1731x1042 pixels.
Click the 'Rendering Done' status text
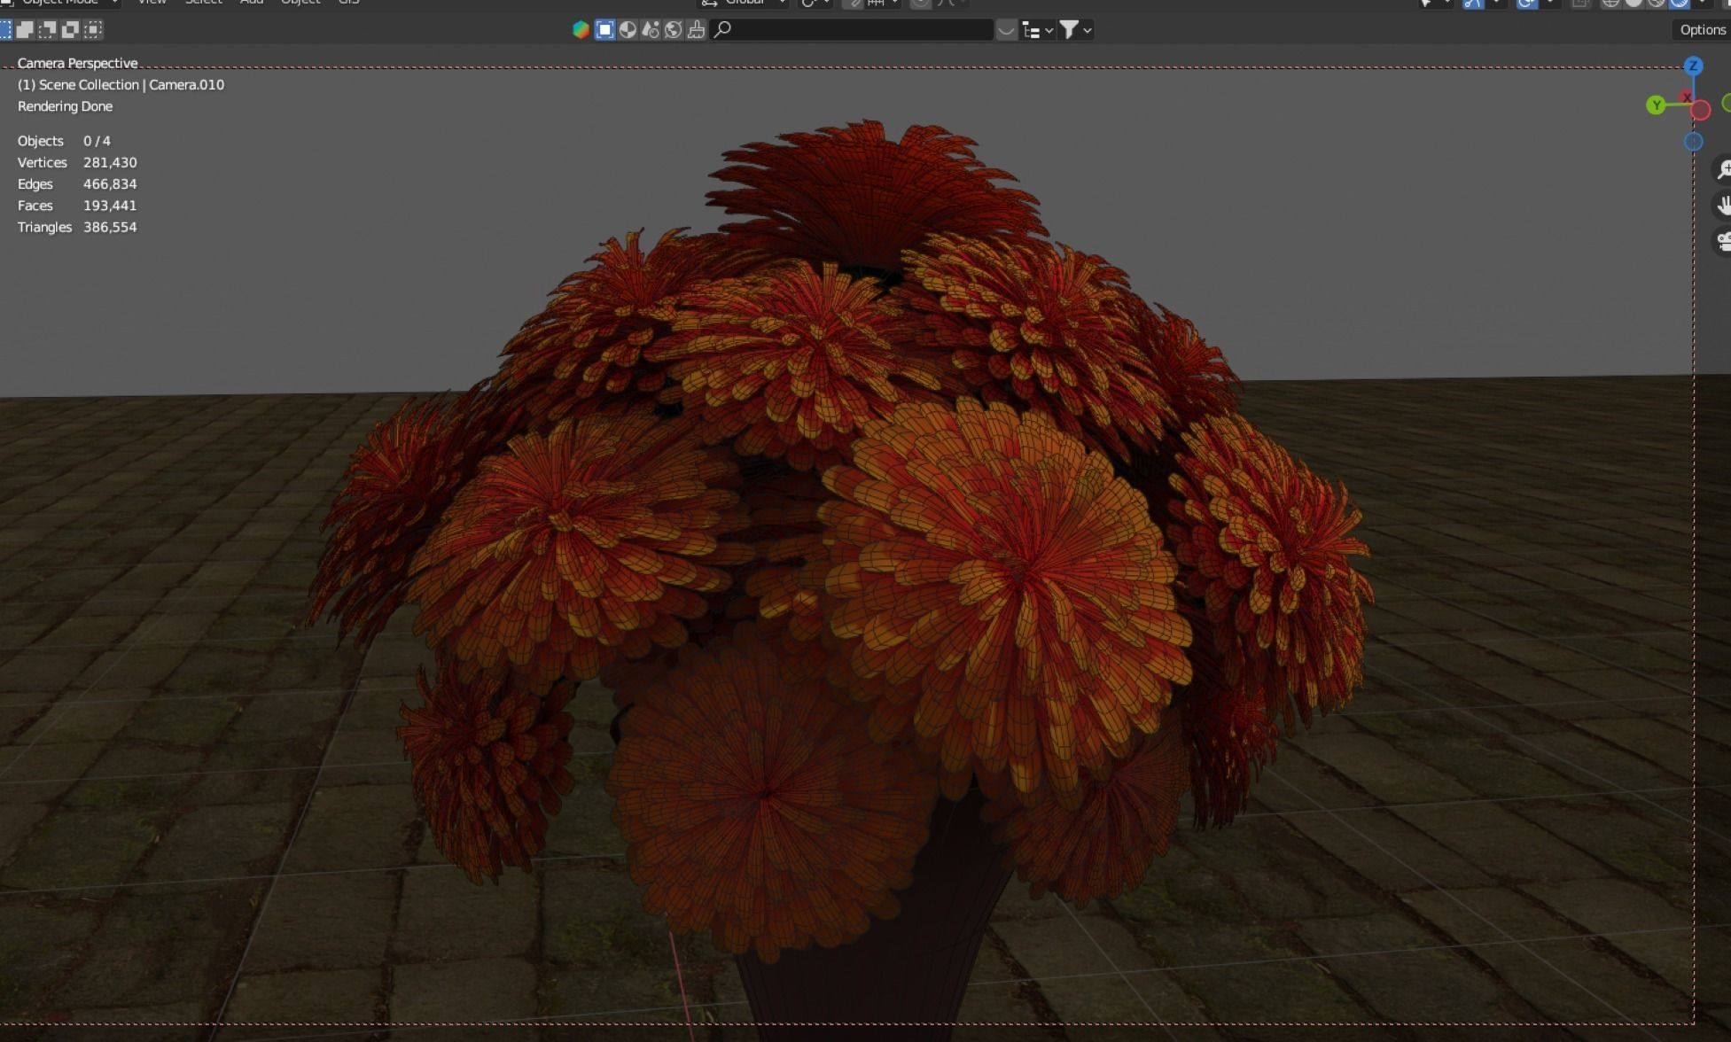coord(65,105)
